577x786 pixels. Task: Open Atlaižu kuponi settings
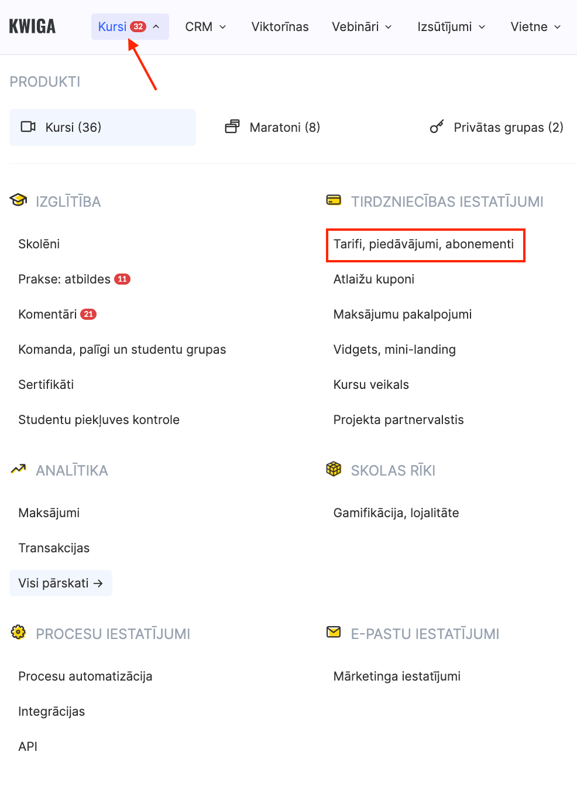tap(374, 279)
